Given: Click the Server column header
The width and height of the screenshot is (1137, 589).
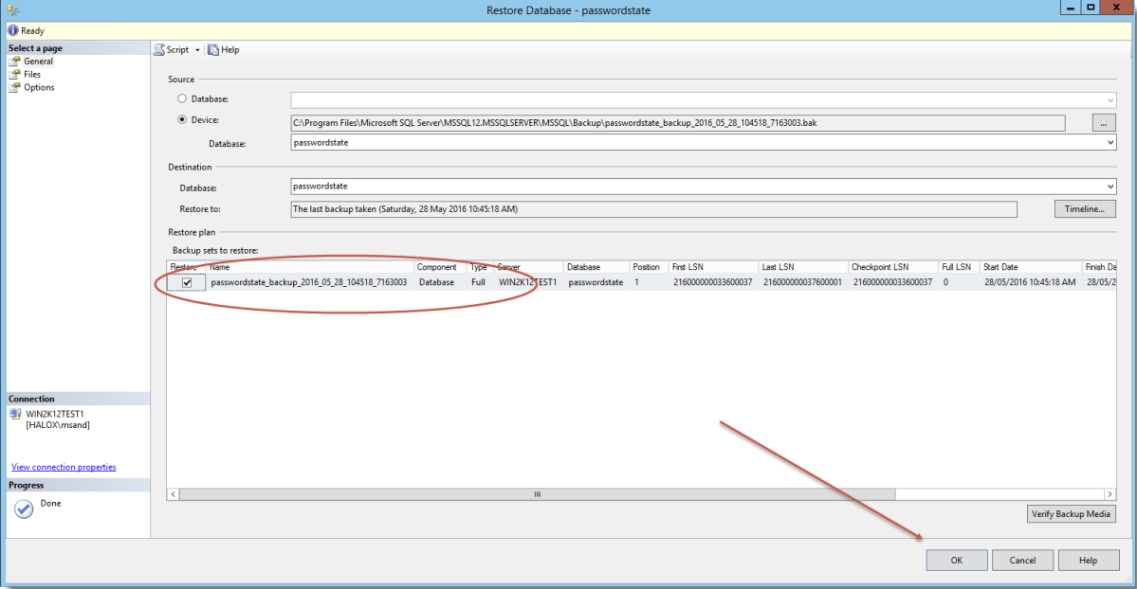Looking at the screenshot, I should click(x=528, y=267).
